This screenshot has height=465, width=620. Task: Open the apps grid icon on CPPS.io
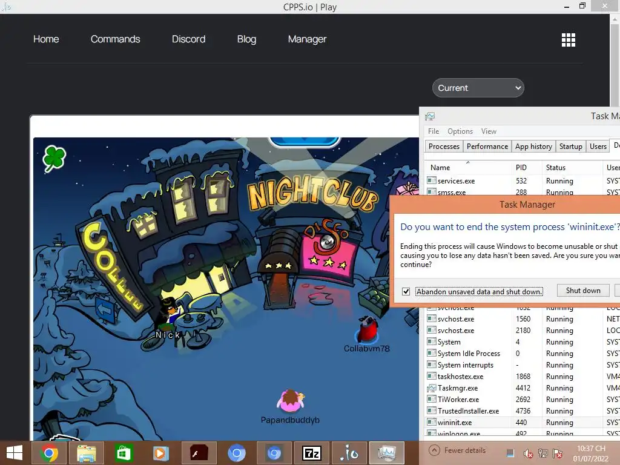[x=568, y=39]
